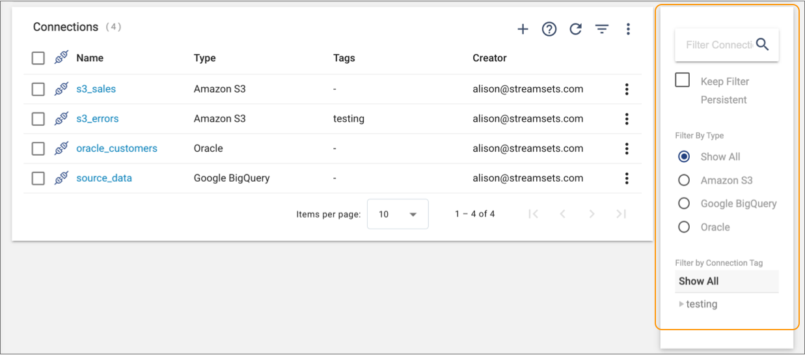Click the '1 – 4 of 4' pagination text

tap(474, 214)
